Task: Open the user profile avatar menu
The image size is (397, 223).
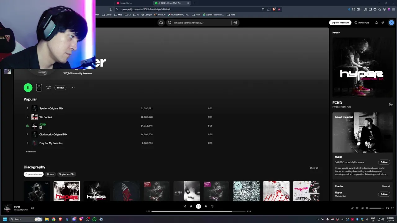Action: [x=391, y=23]
